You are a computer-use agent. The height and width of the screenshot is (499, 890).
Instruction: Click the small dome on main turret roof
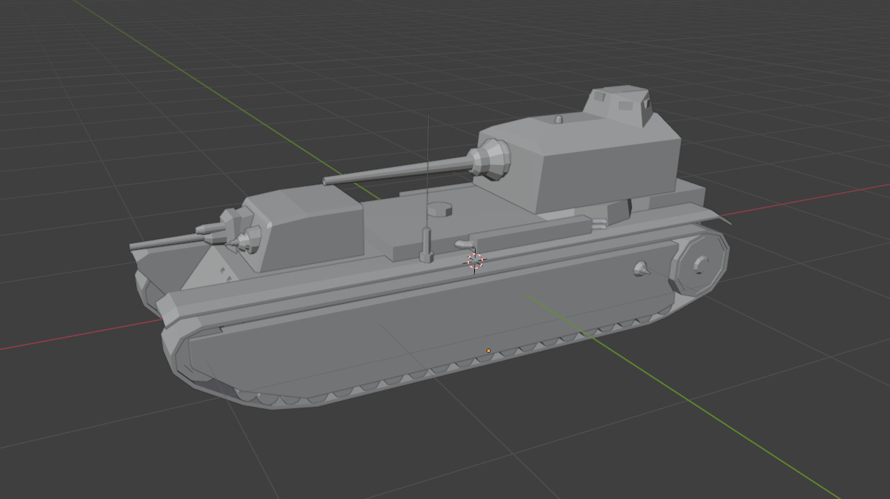coord(559,119)
